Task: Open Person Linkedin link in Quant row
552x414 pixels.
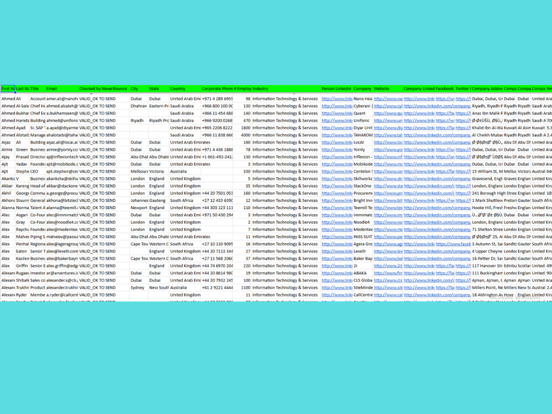Action: (x=337, y=113)
